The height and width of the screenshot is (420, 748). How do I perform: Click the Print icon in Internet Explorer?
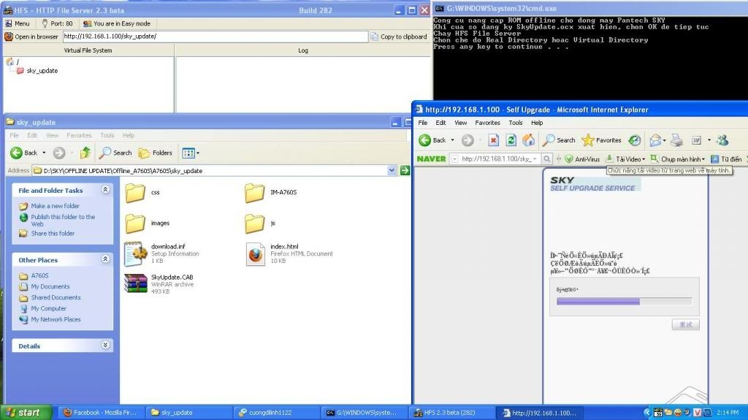pyautogui.click(x=676, y=140)
